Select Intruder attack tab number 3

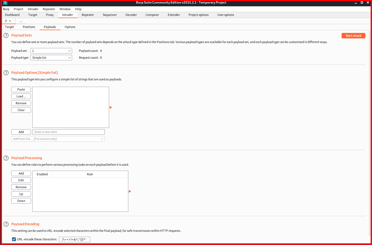(x=6, y=21)
